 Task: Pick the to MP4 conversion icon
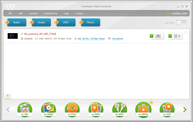point(96,109)
